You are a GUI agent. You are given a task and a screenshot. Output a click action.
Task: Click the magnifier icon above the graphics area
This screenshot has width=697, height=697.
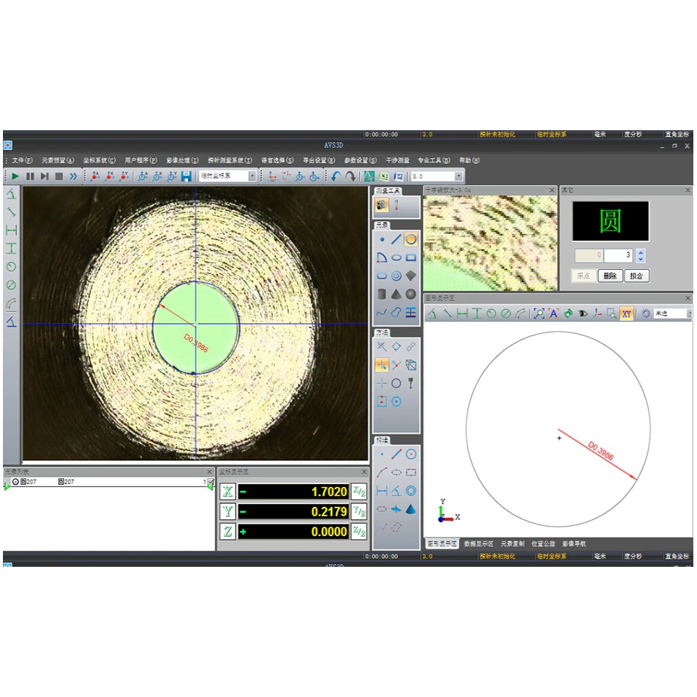pyautogui.click(x=538, y=313)
